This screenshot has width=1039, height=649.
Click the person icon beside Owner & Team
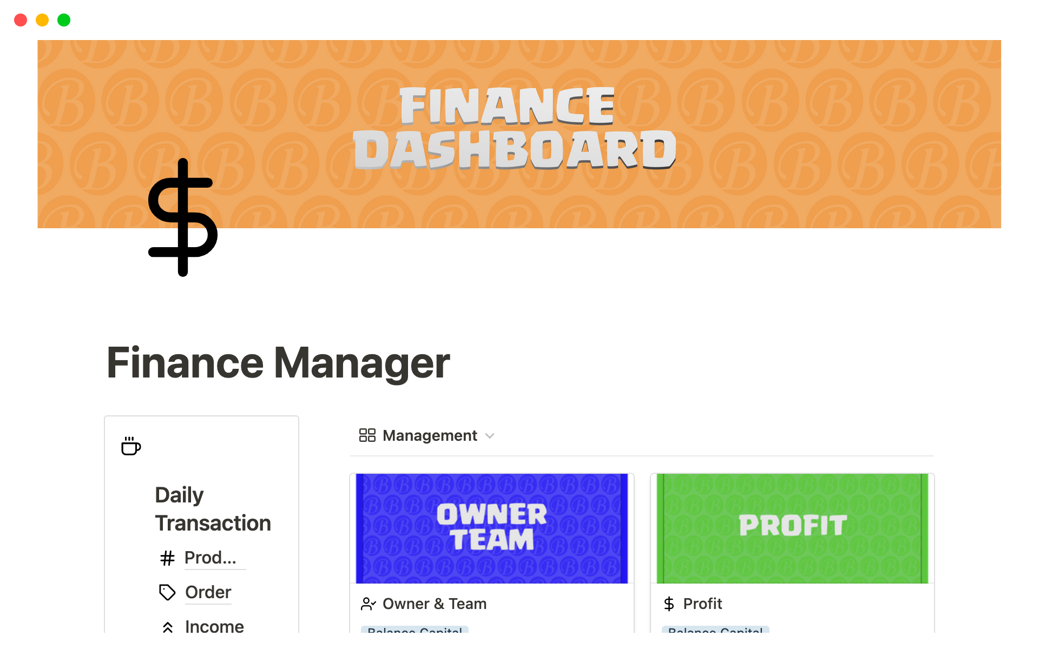coord(369,604)
